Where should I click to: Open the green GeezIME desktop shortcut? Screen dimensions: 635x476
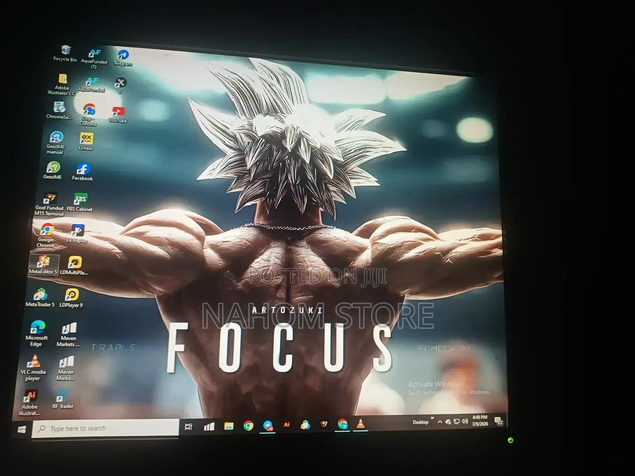click(x=53, y=171)
